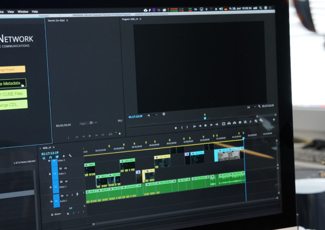Click the Add Marker icon in Program monitor
This screenshot has height=230, width=325.
[176, 127]
